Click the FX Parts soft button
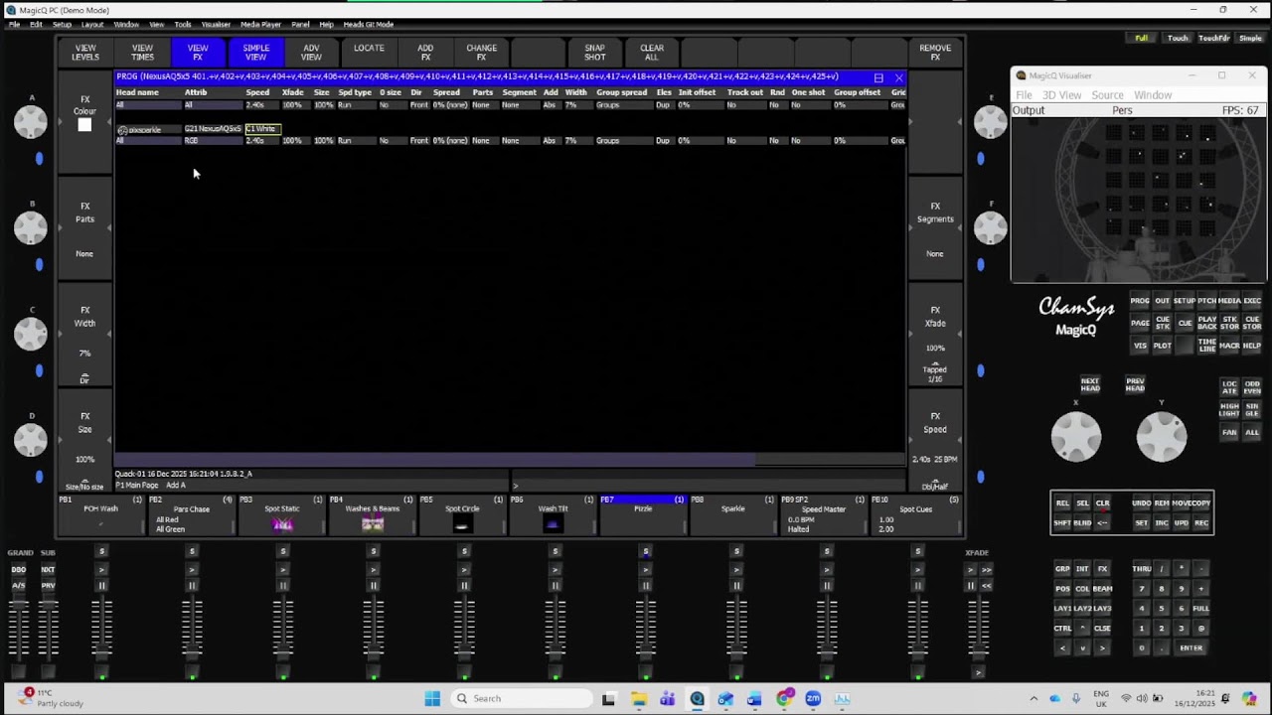The width and height of the screenshot is (1272, 715). click(x=85, y=228)
